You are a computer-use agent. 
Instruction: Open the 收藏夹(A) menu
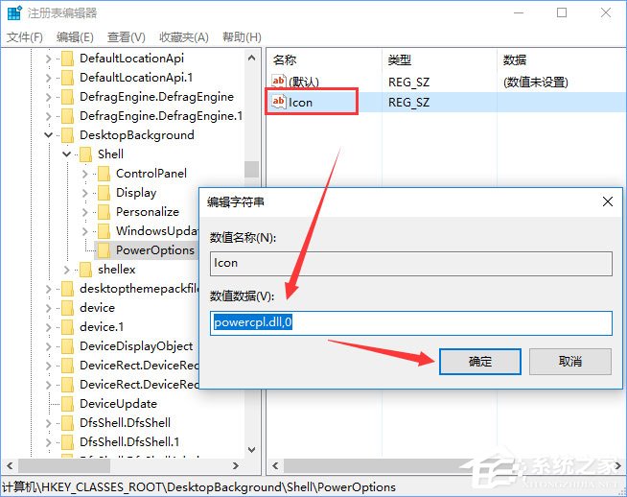click(184, 37)
